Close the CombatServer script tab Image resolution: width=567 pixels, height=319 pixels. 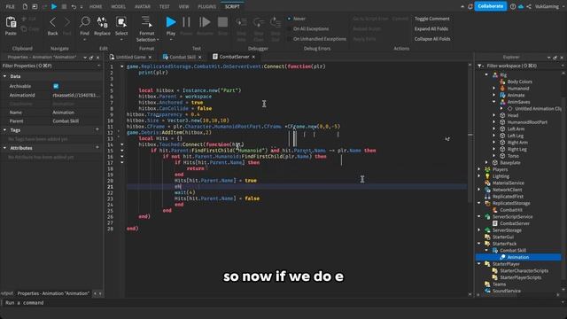click(253, 57)
